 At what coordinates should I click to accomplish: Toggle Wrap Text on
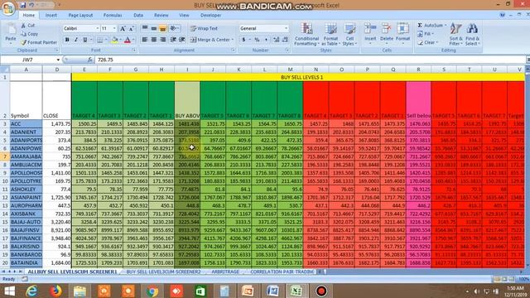204,29
